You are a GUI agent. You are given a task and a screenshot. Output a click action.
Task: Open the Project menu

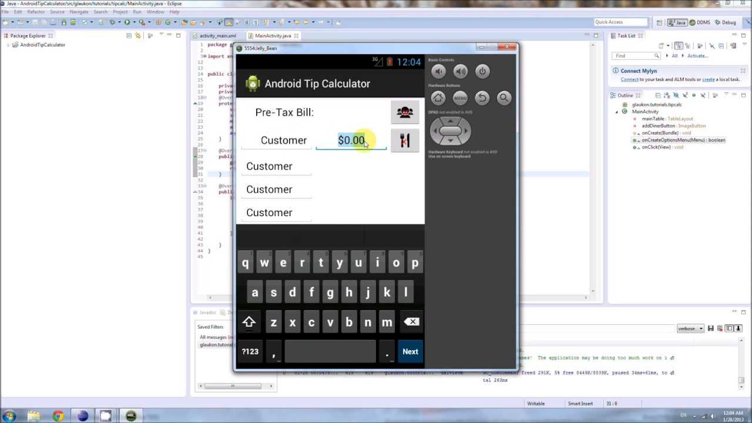(120, 12)
